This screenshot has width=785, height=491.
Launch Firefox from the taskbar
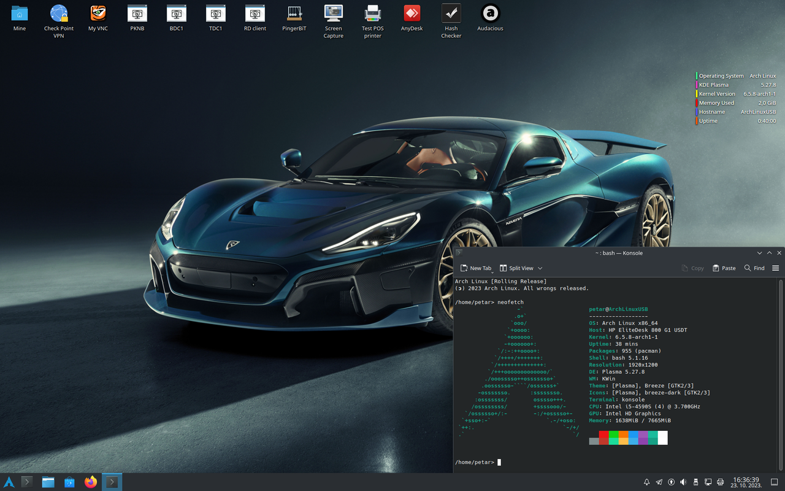(91, 482)
